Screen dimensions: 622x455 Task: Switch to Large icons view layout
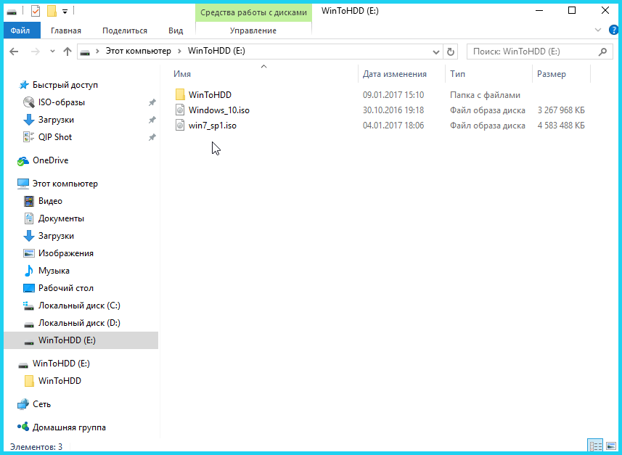[609, 446]
